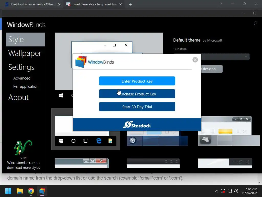Open a new browser tab

pos(130,4)
